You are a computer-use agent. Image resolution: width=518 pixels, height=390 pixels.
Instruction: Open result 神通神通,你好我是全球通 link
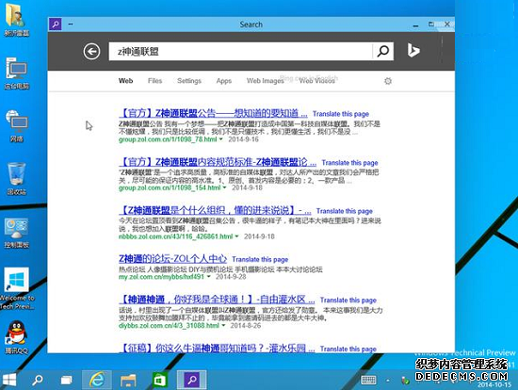coord(217,300)
